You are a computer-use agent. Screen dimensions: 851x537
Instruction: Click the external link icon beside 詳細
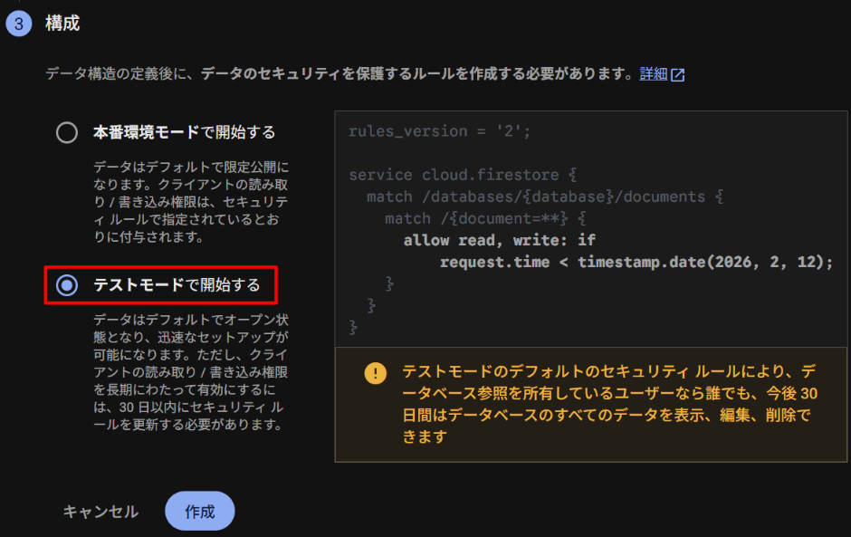[677, 75]
